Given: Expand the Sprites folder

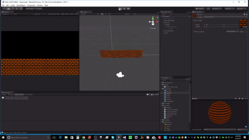Looking at the screenshot, I should tap(161, 120).
